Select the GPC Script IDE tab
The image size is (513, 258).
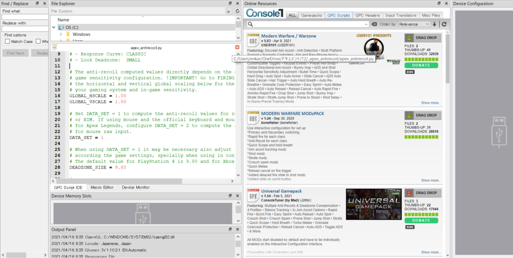click(68, 187)
